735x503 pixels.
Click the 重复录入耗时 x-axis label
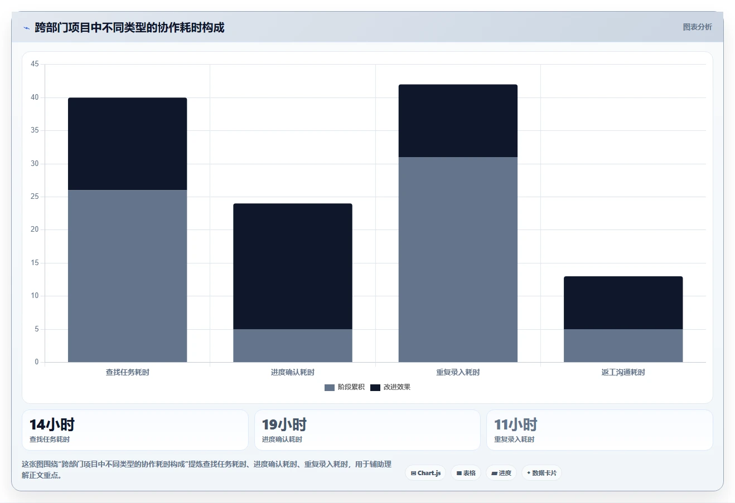coord(458,372)
